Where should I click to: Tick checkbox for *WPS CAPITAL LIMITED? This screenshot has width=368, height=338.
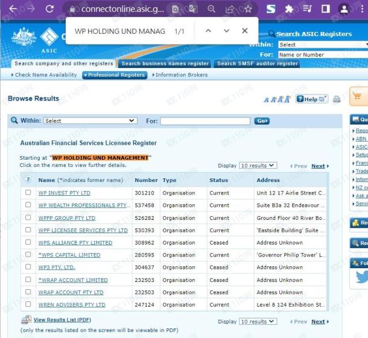[28, 254]
